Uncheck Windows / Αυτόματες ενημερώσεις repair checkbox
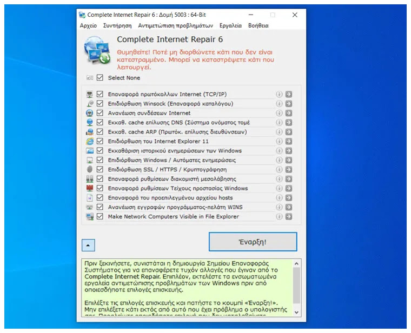 [x=100, y=160]
